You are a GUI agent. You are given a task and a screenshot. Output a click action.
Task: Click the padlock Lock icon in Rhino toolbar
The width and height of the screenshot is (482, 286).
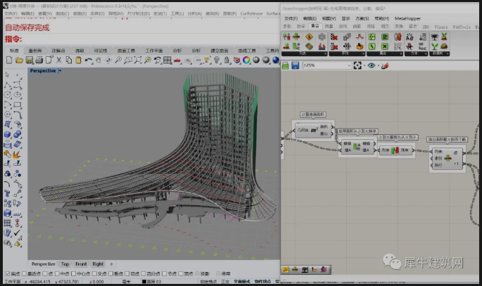pyautogui.click(x=227, y=60)
